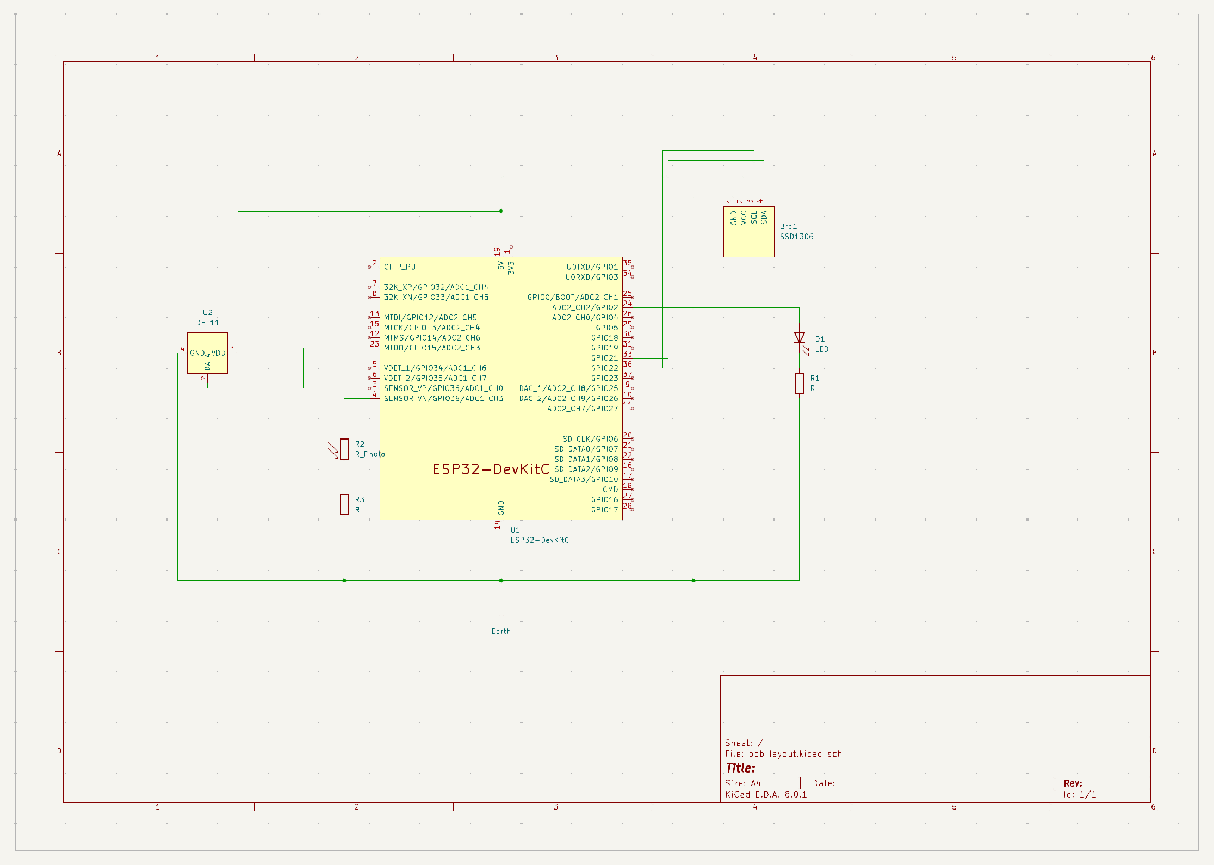Viewport: 1214px width, 865px height.
Task: Click the CMD pin label
Action: (610, 490)
